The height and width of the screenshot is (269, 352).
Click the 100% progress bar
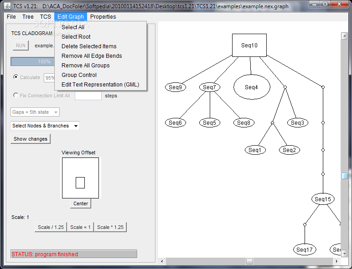click(x=33, y=61)
